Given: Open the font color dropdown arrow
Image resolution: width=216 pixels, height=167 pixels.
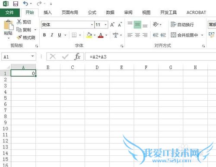Looking at the screenshot, I should click(x=106, y=35).
